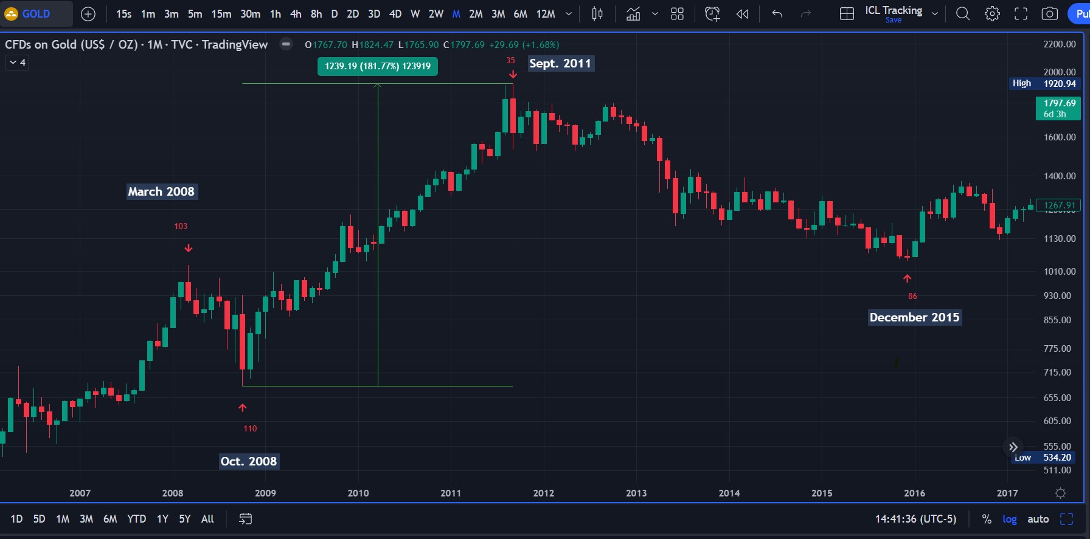
Task: Click the Pu publish button
Action: [x=1079, y=14]
